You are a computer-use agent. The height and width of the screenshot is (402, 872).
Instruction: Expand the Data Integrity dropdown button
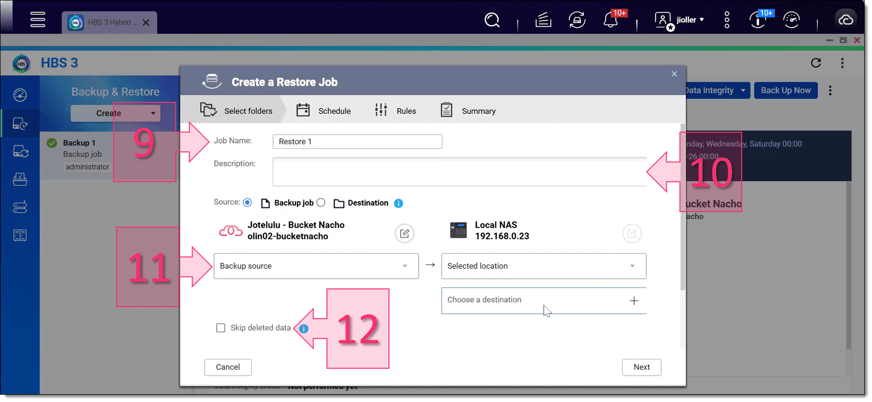click(718, 90)
